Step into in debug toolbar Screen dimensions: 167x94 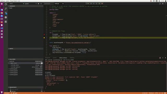click(x=94, y=3)
